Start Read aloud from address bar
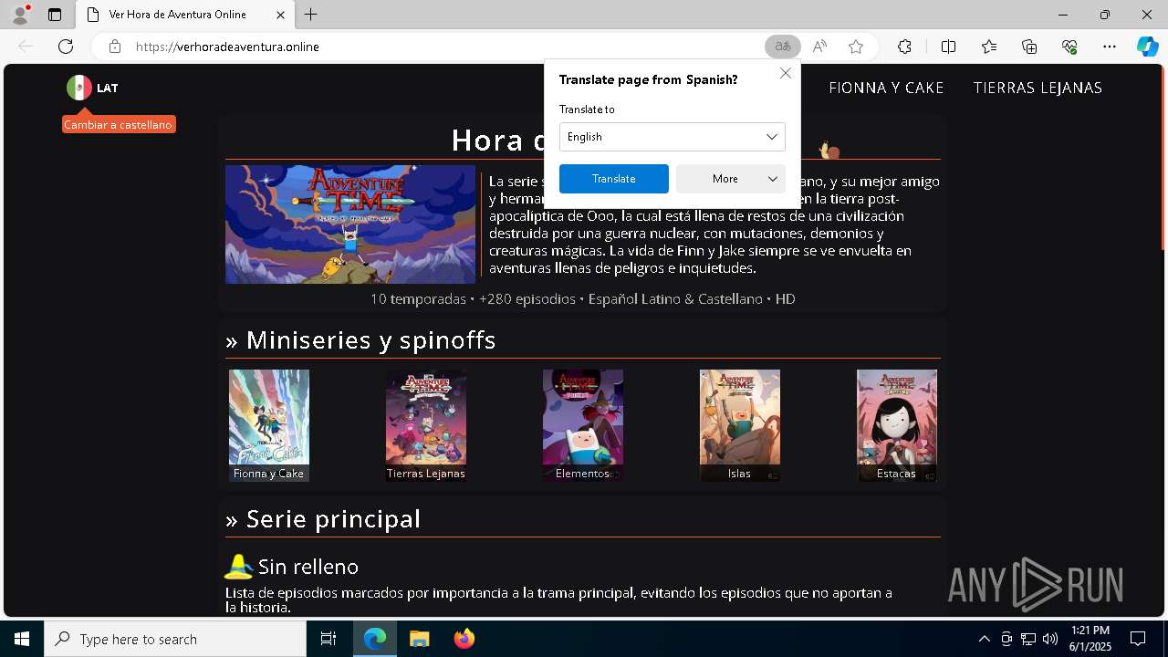 coord(819,47)
